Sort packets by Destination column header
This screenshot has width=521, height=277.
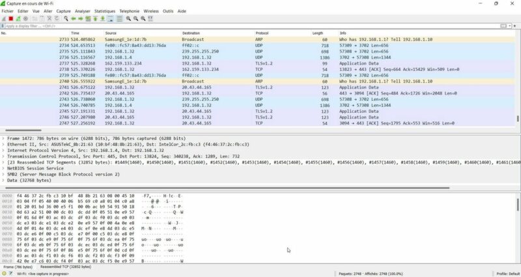pos(191,33)
